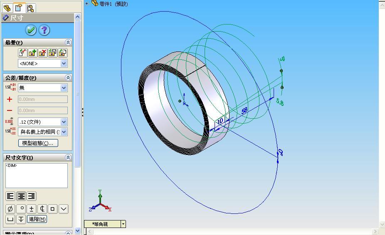Open the ConfigurationManager tab
Screen dimensions: 385x235
coord(30,8)
